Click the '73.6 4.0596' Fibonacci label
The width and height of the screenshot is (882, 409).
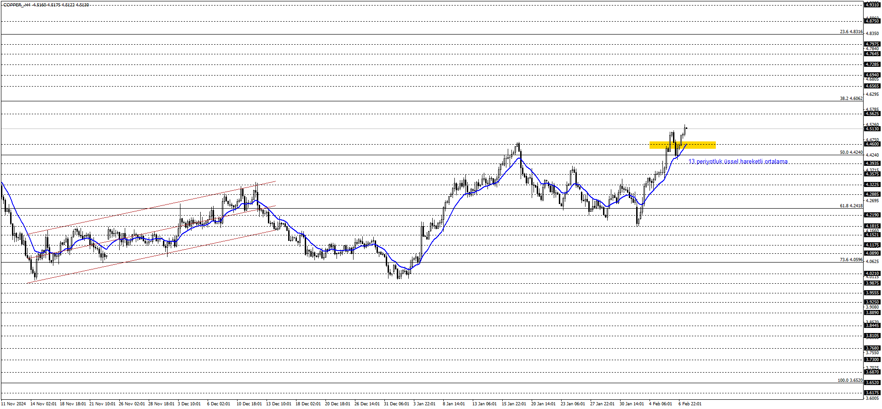click(851, 260)
